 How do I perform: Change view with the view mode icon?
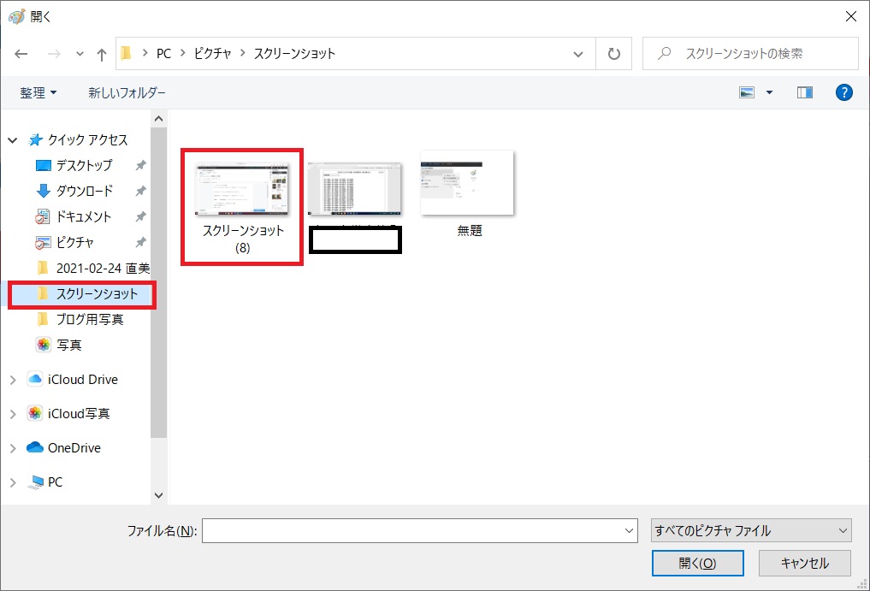coord(747,92)
